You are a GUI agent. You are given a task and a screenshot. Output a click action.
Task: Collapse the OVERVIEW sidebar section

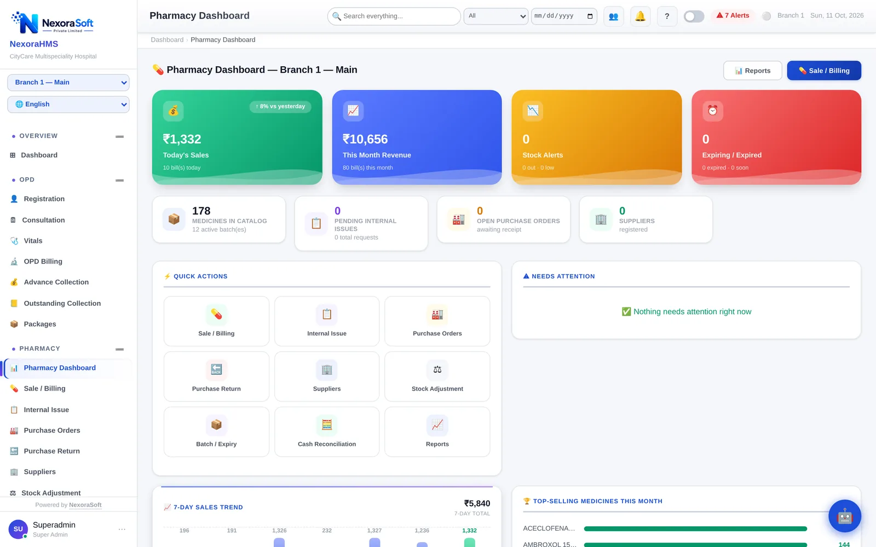[x=119, y=136]
